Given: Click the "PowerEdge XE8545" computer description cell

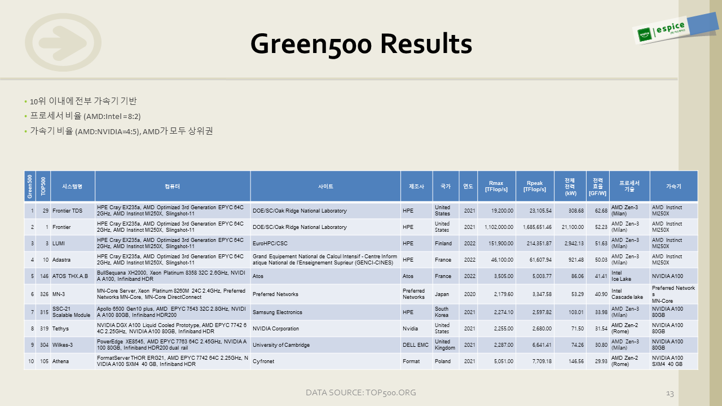Looking at the screenshot, I should tap(173, 345).
